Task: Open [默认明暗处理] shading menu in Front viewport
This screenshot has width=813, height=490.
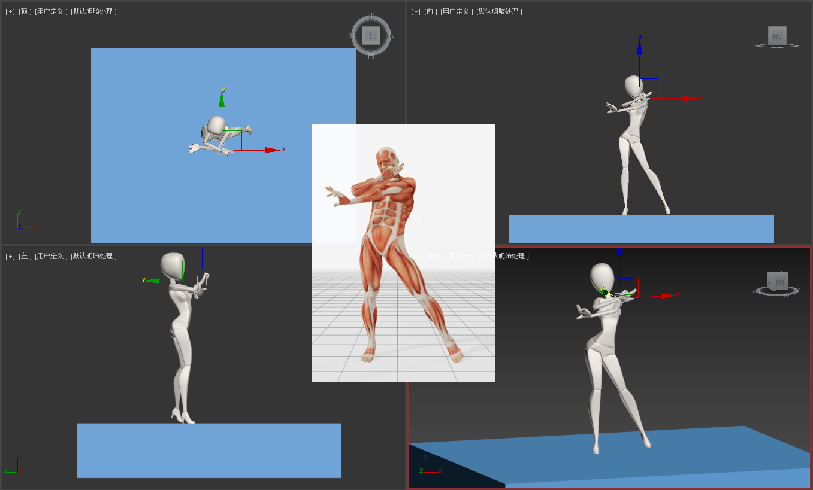Action: click(x=500, y=11)
